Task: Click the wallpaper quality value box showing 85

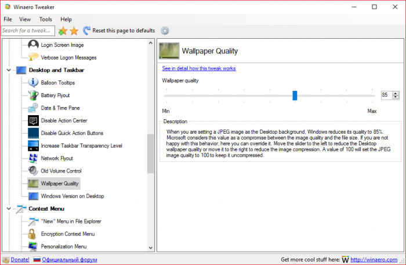Action: pyautogui.click(x=387, y=95)
